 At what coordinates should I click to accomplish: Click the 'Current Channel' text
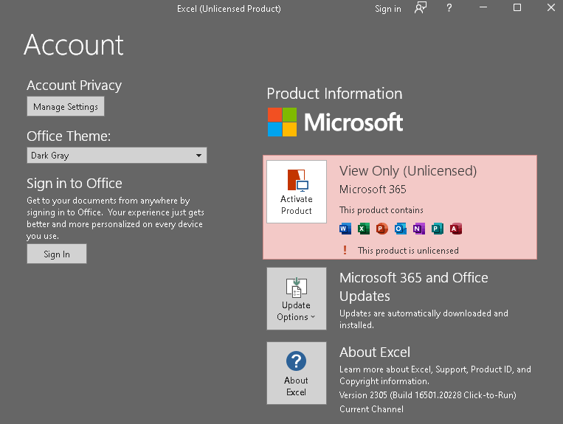click(371, 409)
